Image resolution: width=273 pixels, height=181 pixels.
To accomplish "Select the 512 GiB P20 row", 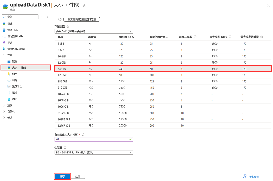I will pos(163,88).
